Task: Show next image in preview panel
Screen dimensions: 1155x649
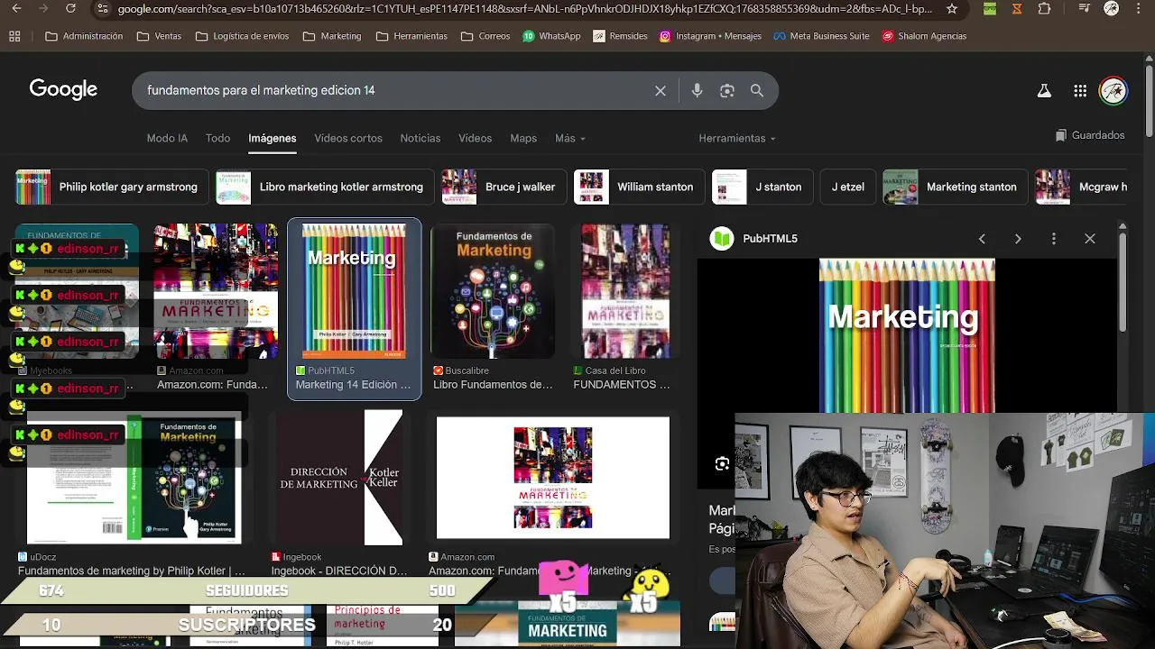Action: [1018, 239]
